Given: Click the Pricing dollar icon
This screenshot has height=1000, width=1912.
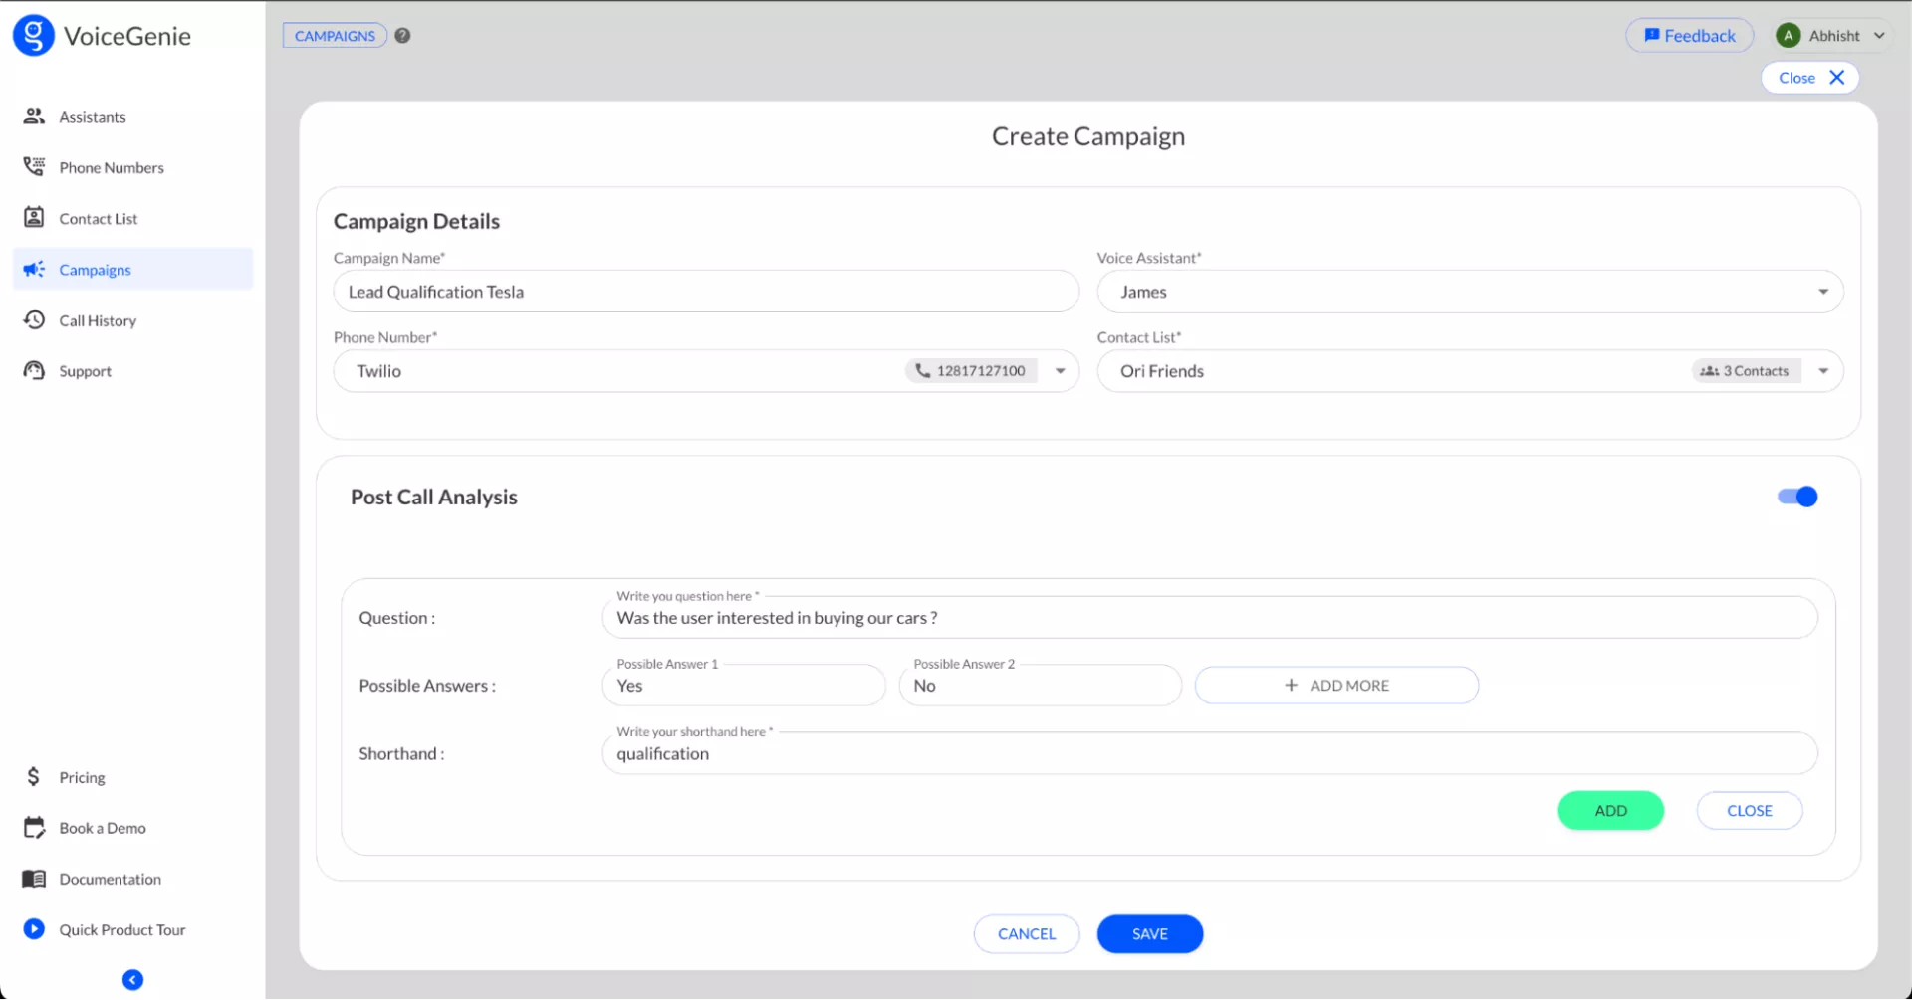Looking at the screenshot, I should 34,777.
